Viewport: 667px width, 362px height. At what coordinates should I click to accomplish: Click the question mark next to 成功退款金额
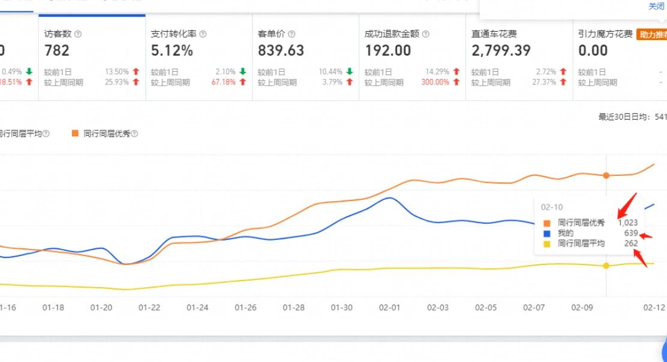pyautogui.click(x=426, y=34)
